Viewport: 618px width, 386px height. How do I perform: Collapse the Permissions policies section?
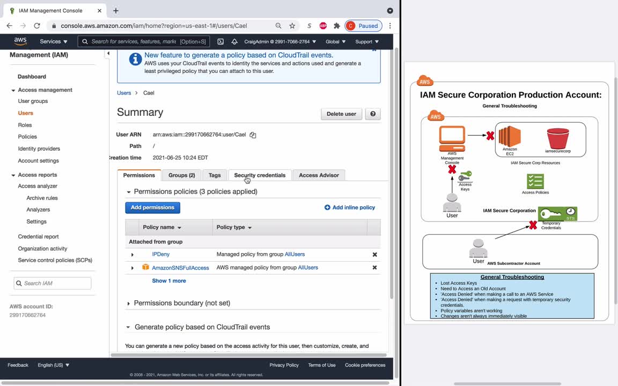pyautogui.click(x=129, y=192)
